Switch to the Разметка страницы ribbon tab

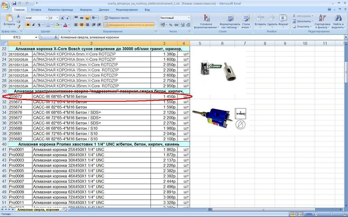(x=60, y=10)
